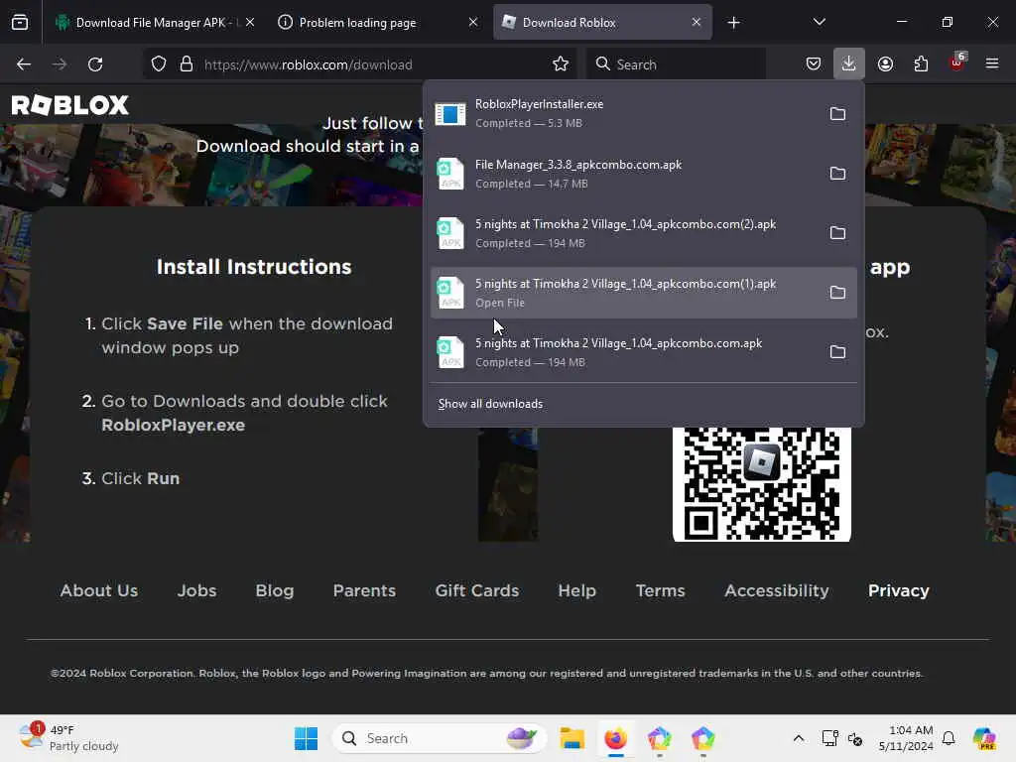
Task: Open Firefox application hamburger menu
Action: point(992,63)
